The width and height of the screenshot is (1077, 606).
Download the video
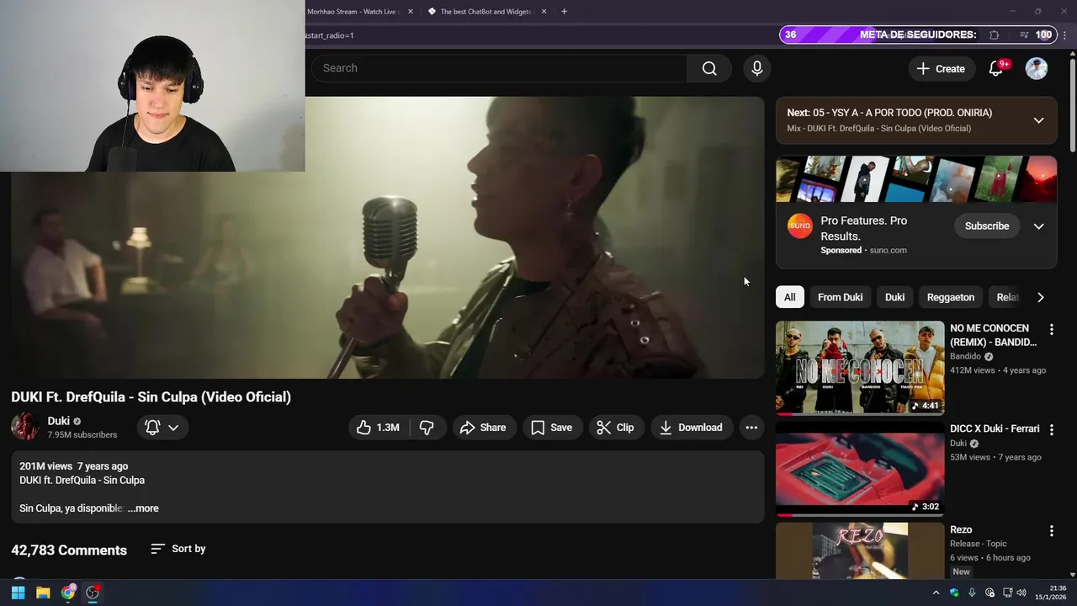coord(691,428)
